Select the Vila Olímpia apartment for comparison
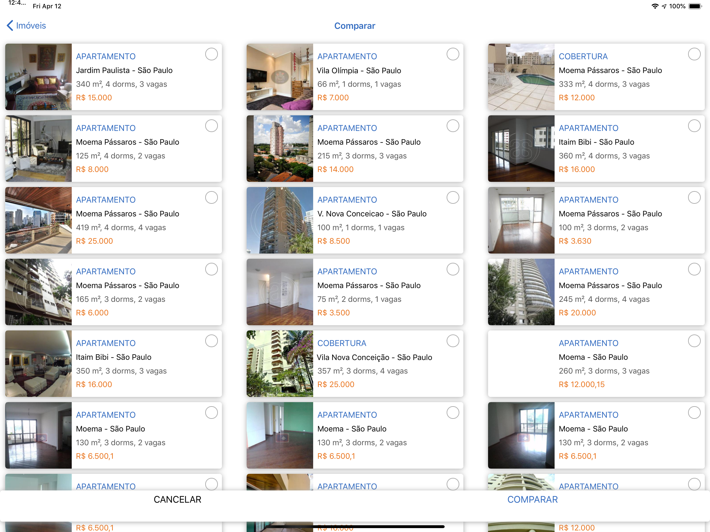 point(453,54)
